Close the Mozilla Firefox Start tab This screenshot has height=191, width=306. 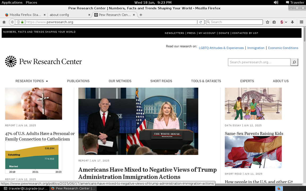(45, 15)
